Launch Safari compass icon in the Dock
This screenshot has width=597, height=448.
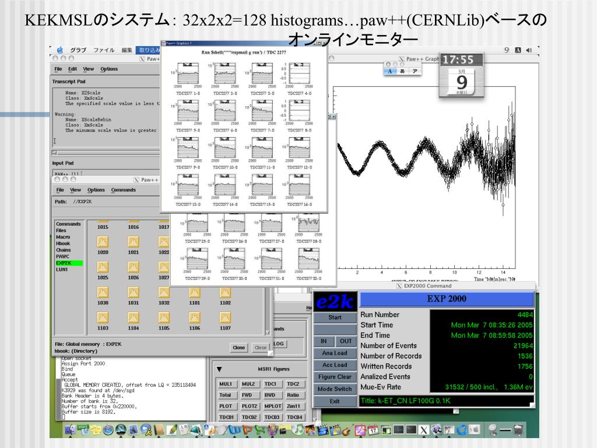tap(108, 430)
